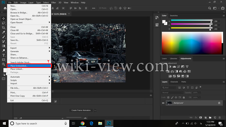Add a Vibrance adjustment
Image resolution: width=226 pixels, height=127 pixels.
pyautogui.click(x=187, y=67)
